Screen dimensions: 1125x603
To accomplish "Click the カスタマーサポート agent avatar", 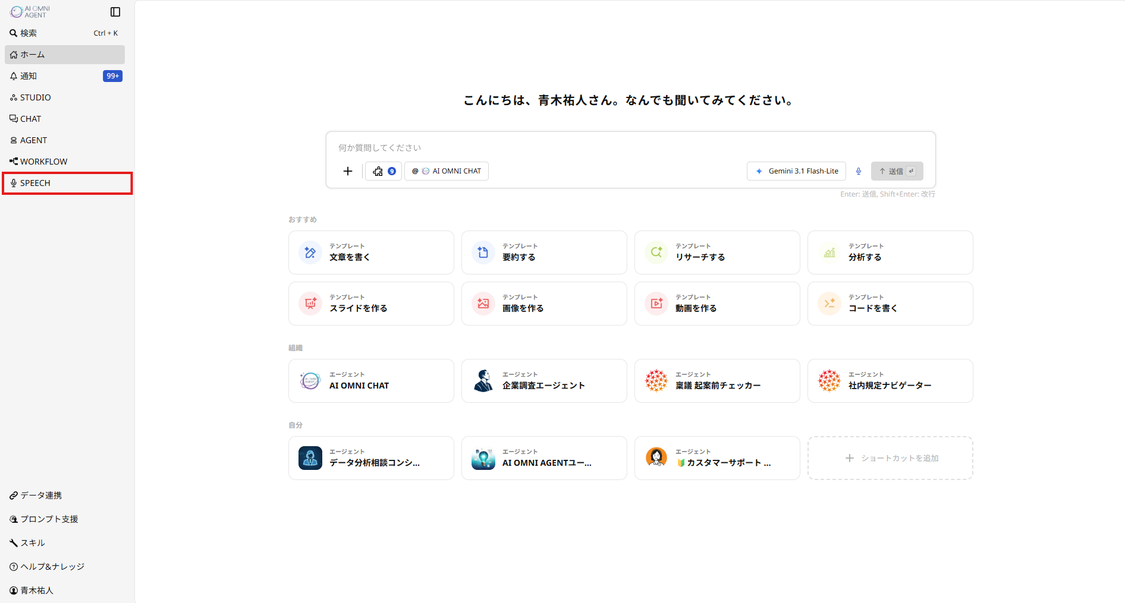I will click(656, 458).
